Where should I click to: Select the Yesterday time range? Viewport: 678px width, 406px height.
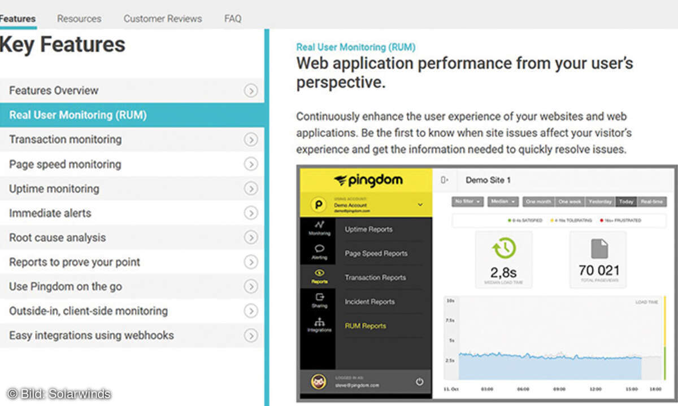point(600,202)
